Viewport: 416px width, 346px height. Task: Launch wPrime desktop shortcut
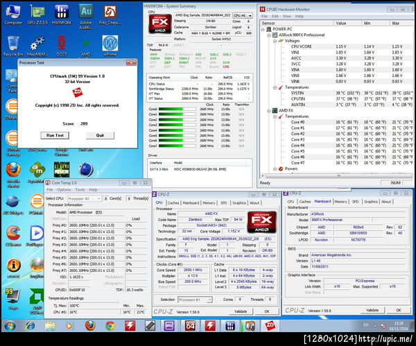(x=110, y=46)
